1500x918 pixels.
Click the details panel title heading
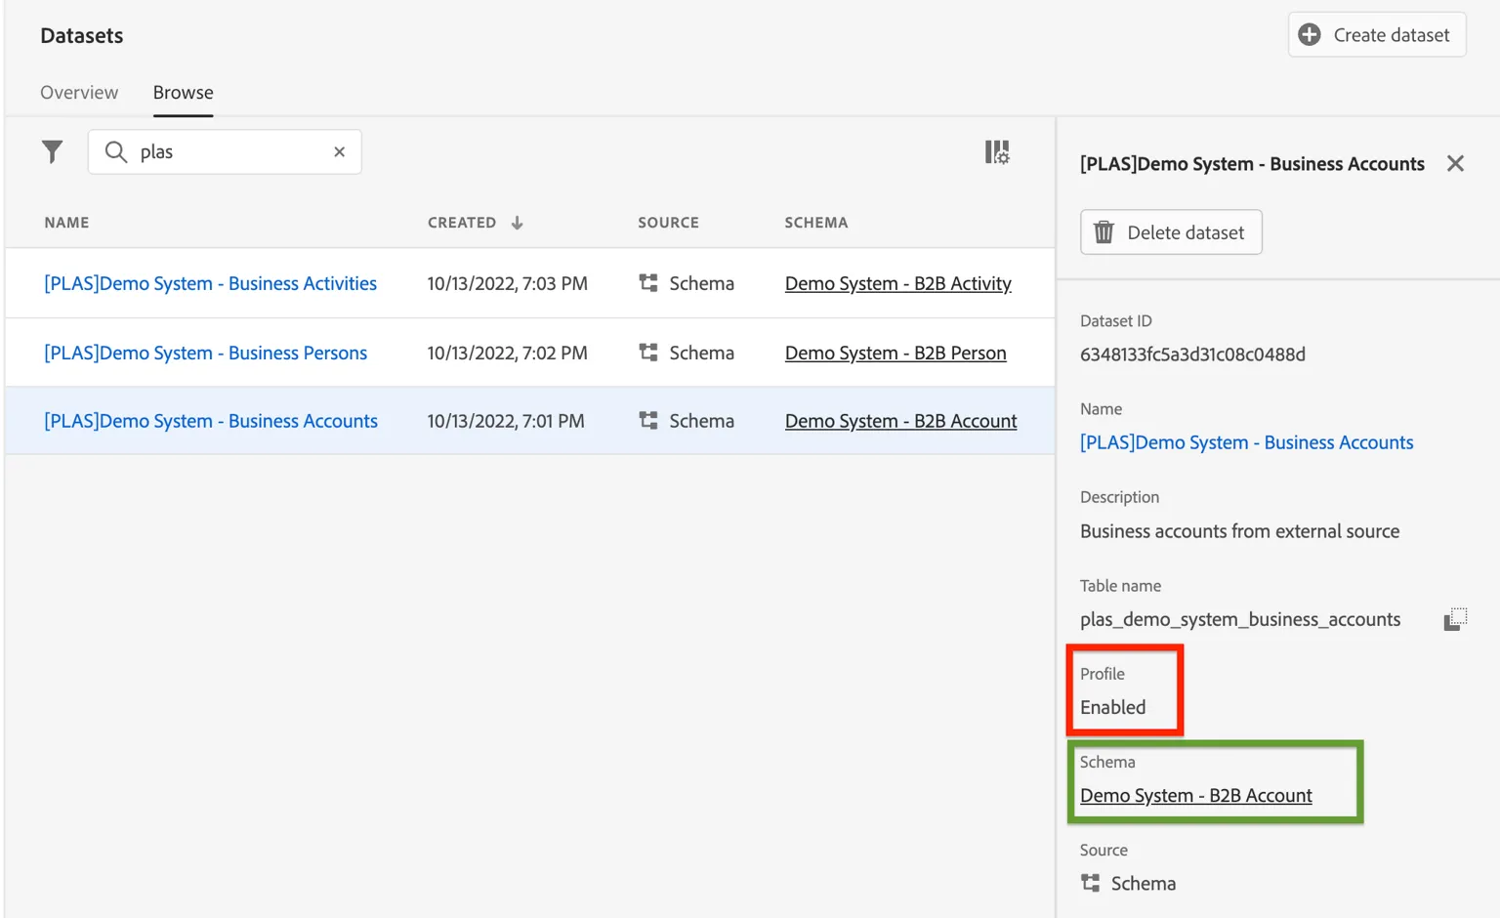(1252, 164)
